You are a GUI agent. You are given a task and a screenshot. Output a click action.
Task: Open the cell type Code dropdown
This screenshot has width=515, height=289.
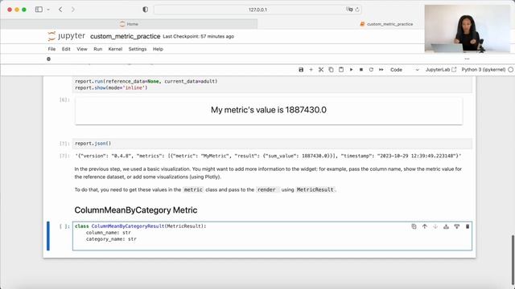pos(404,70)
